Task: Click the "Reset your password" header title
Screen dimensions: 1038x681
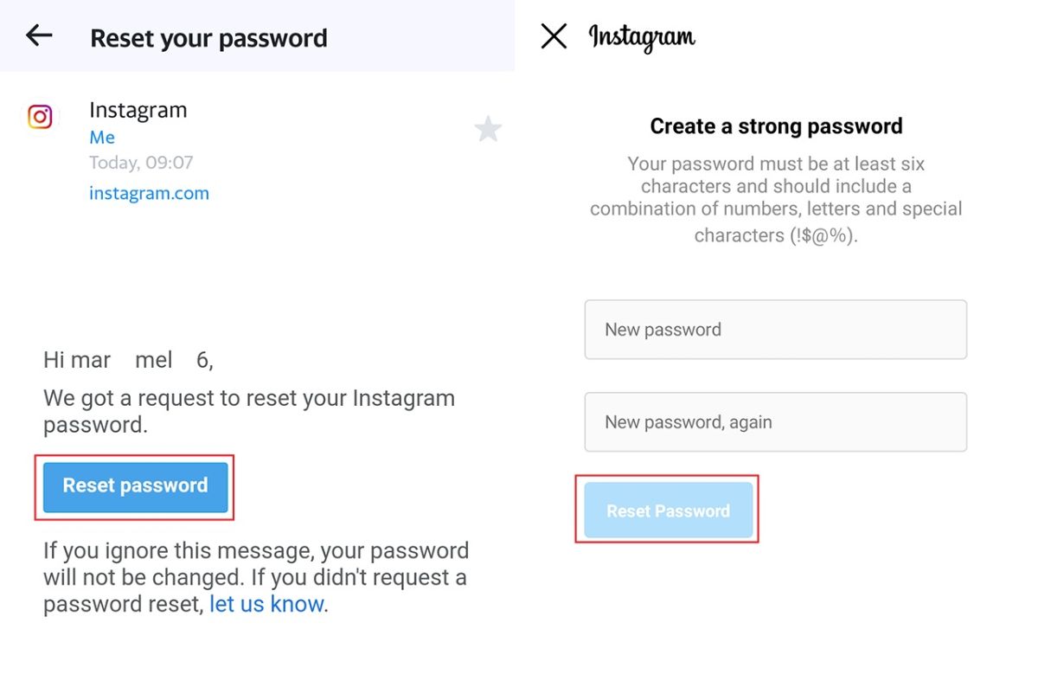Action: click(x=208, y=38)
